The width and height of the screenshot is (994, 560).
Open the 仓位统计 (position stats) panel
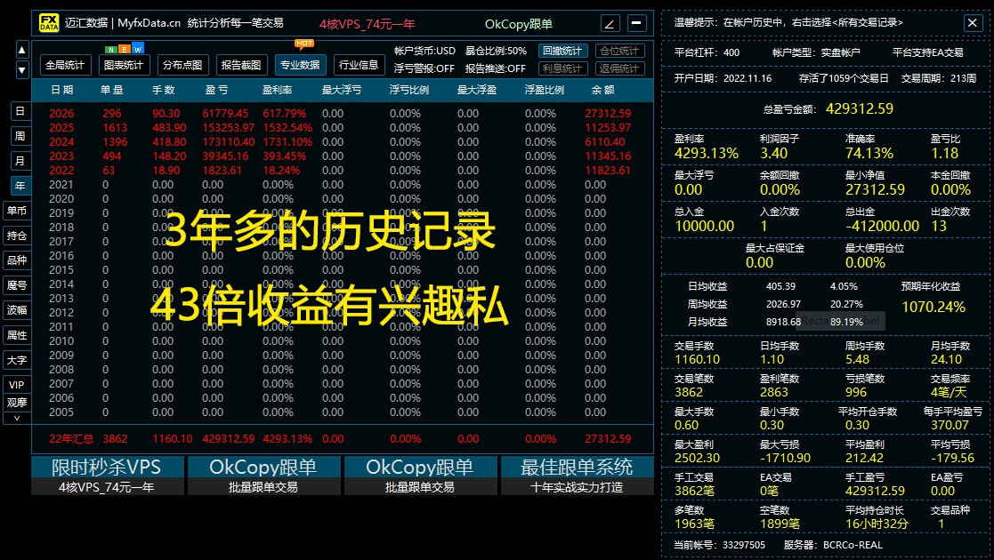620,51
